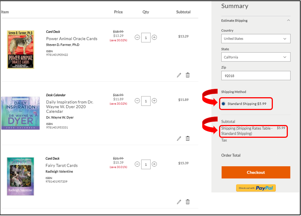The width and height of the screenshot is (301, 216).
Task: Click the orange Checkout button
Action: 256,172
